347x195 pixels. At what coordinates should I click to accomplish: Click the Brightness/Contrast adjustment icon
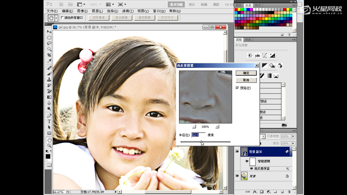click(x=250, y=55)
